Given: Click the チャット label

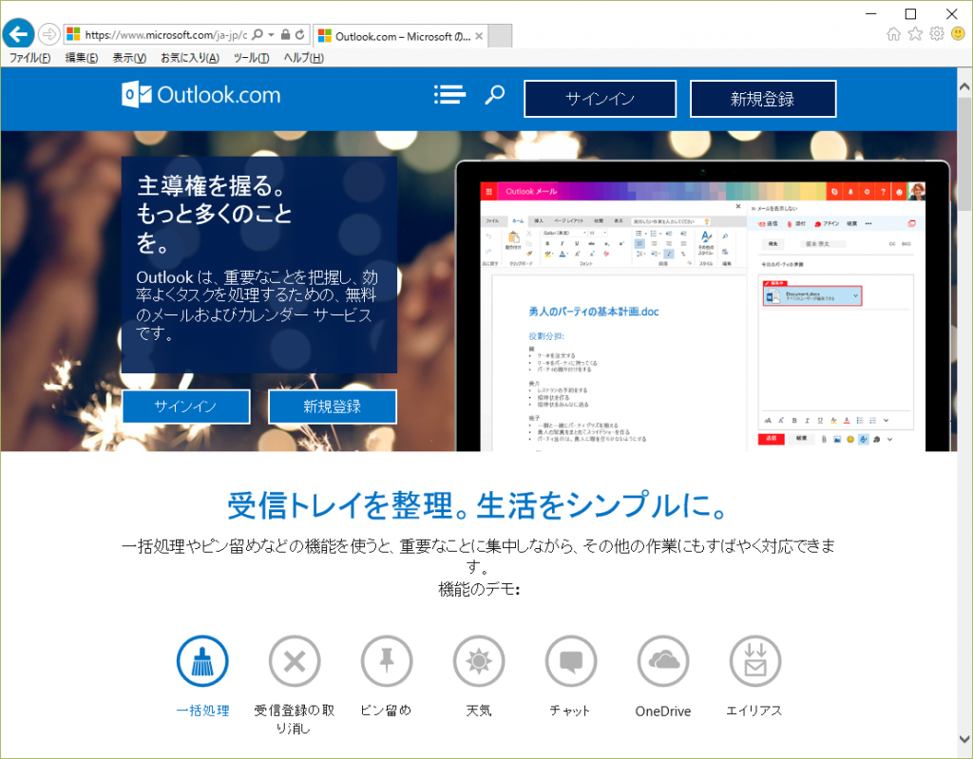Looking at the screenshot, I should pos(570,711).
